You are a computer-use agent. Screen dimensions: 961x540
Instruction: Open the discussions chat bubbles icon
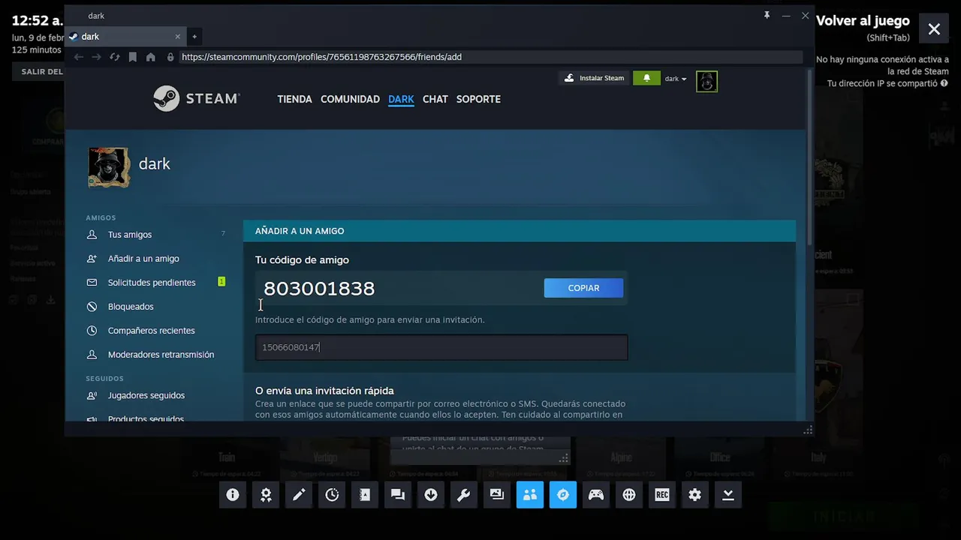(398, 495)
